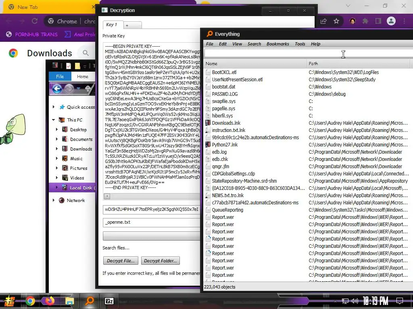
Task: Open Tools menu in Everything
Action: pos(300,44)
